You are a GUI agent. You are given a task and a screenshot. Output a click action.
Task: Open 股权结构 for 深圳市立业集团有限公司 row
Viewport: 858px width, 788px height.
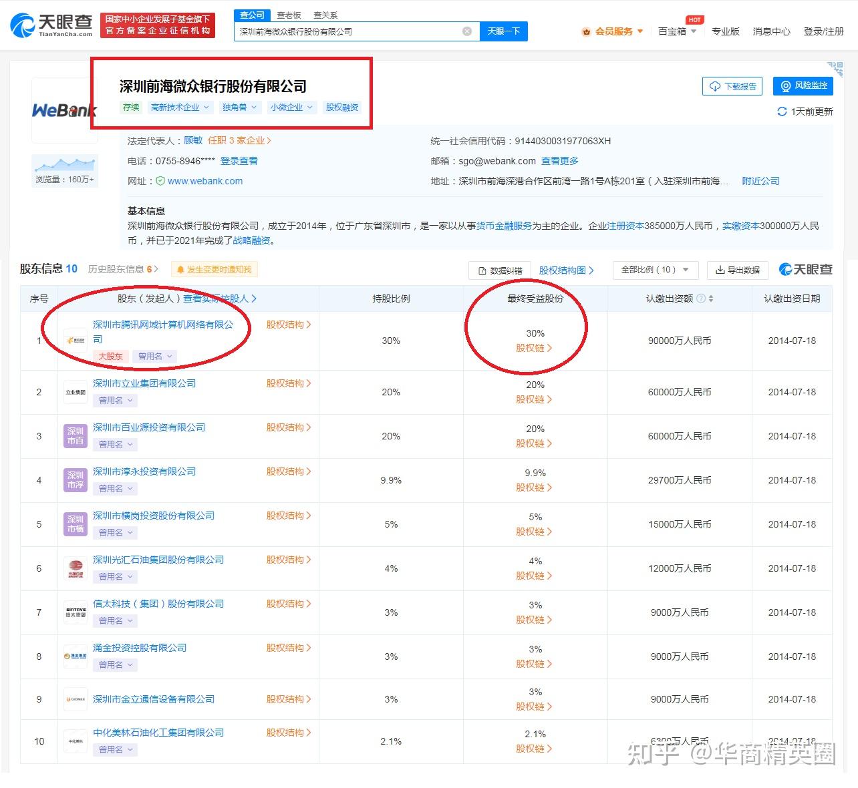click(x=289, y=383)
